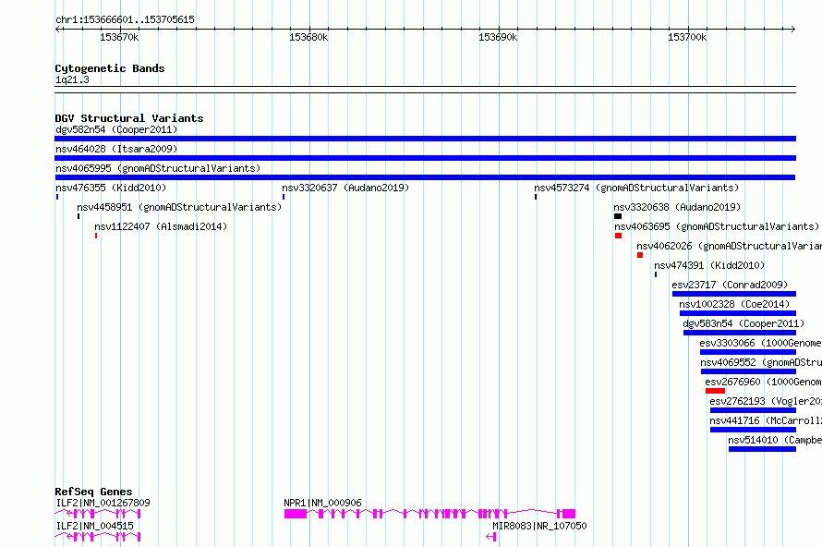This screenshot has height=547, width=822.
Task: Click the 153680k ruler tick label
Action: (x=308, y=37)
